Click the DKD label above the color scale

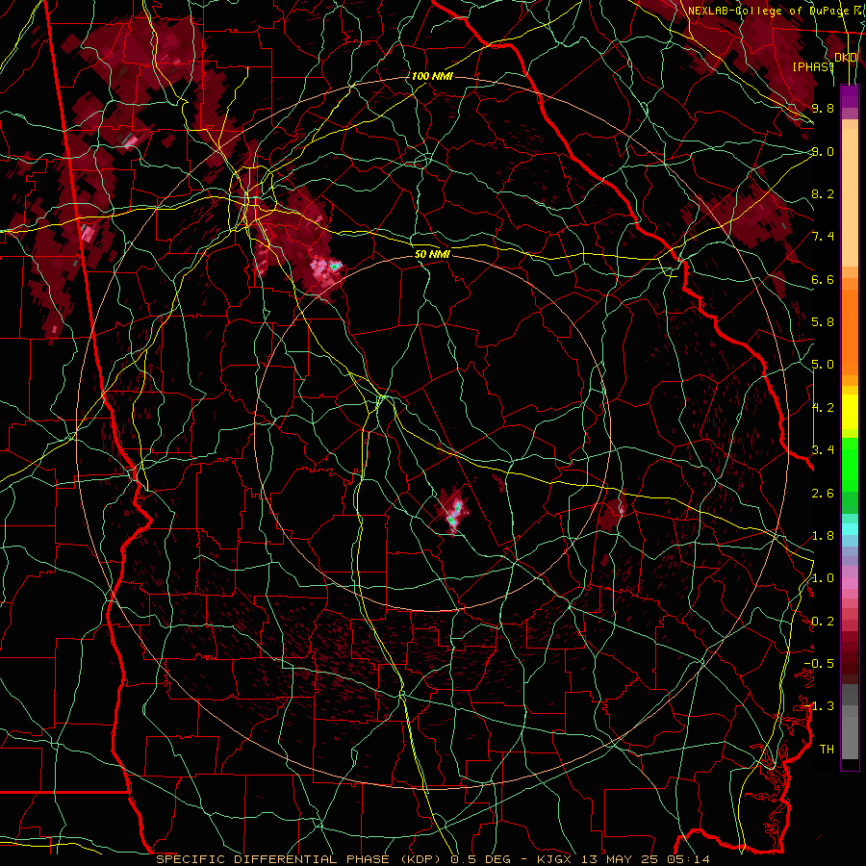click(846, 58)
